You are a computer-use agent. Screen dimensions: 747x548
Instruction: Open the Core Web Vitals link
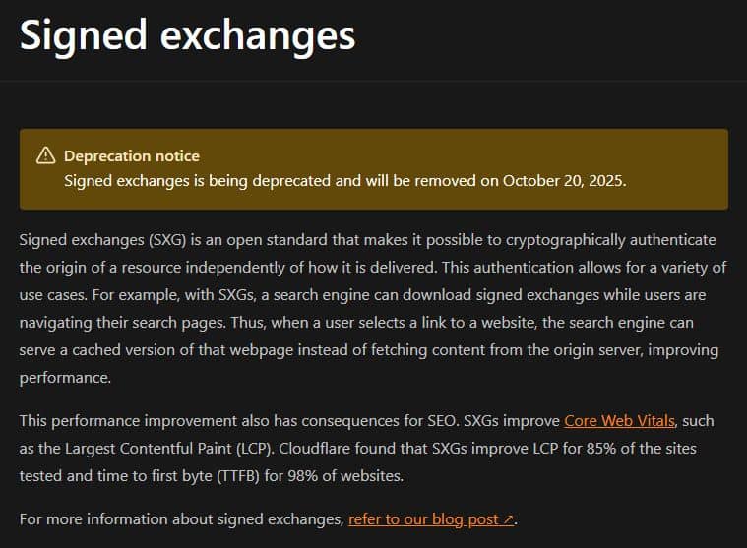[619, 421]
